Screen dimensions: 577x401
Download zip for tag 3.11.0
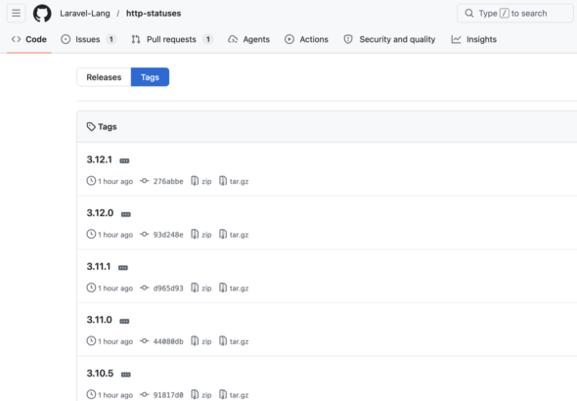(x=200, y=341)
